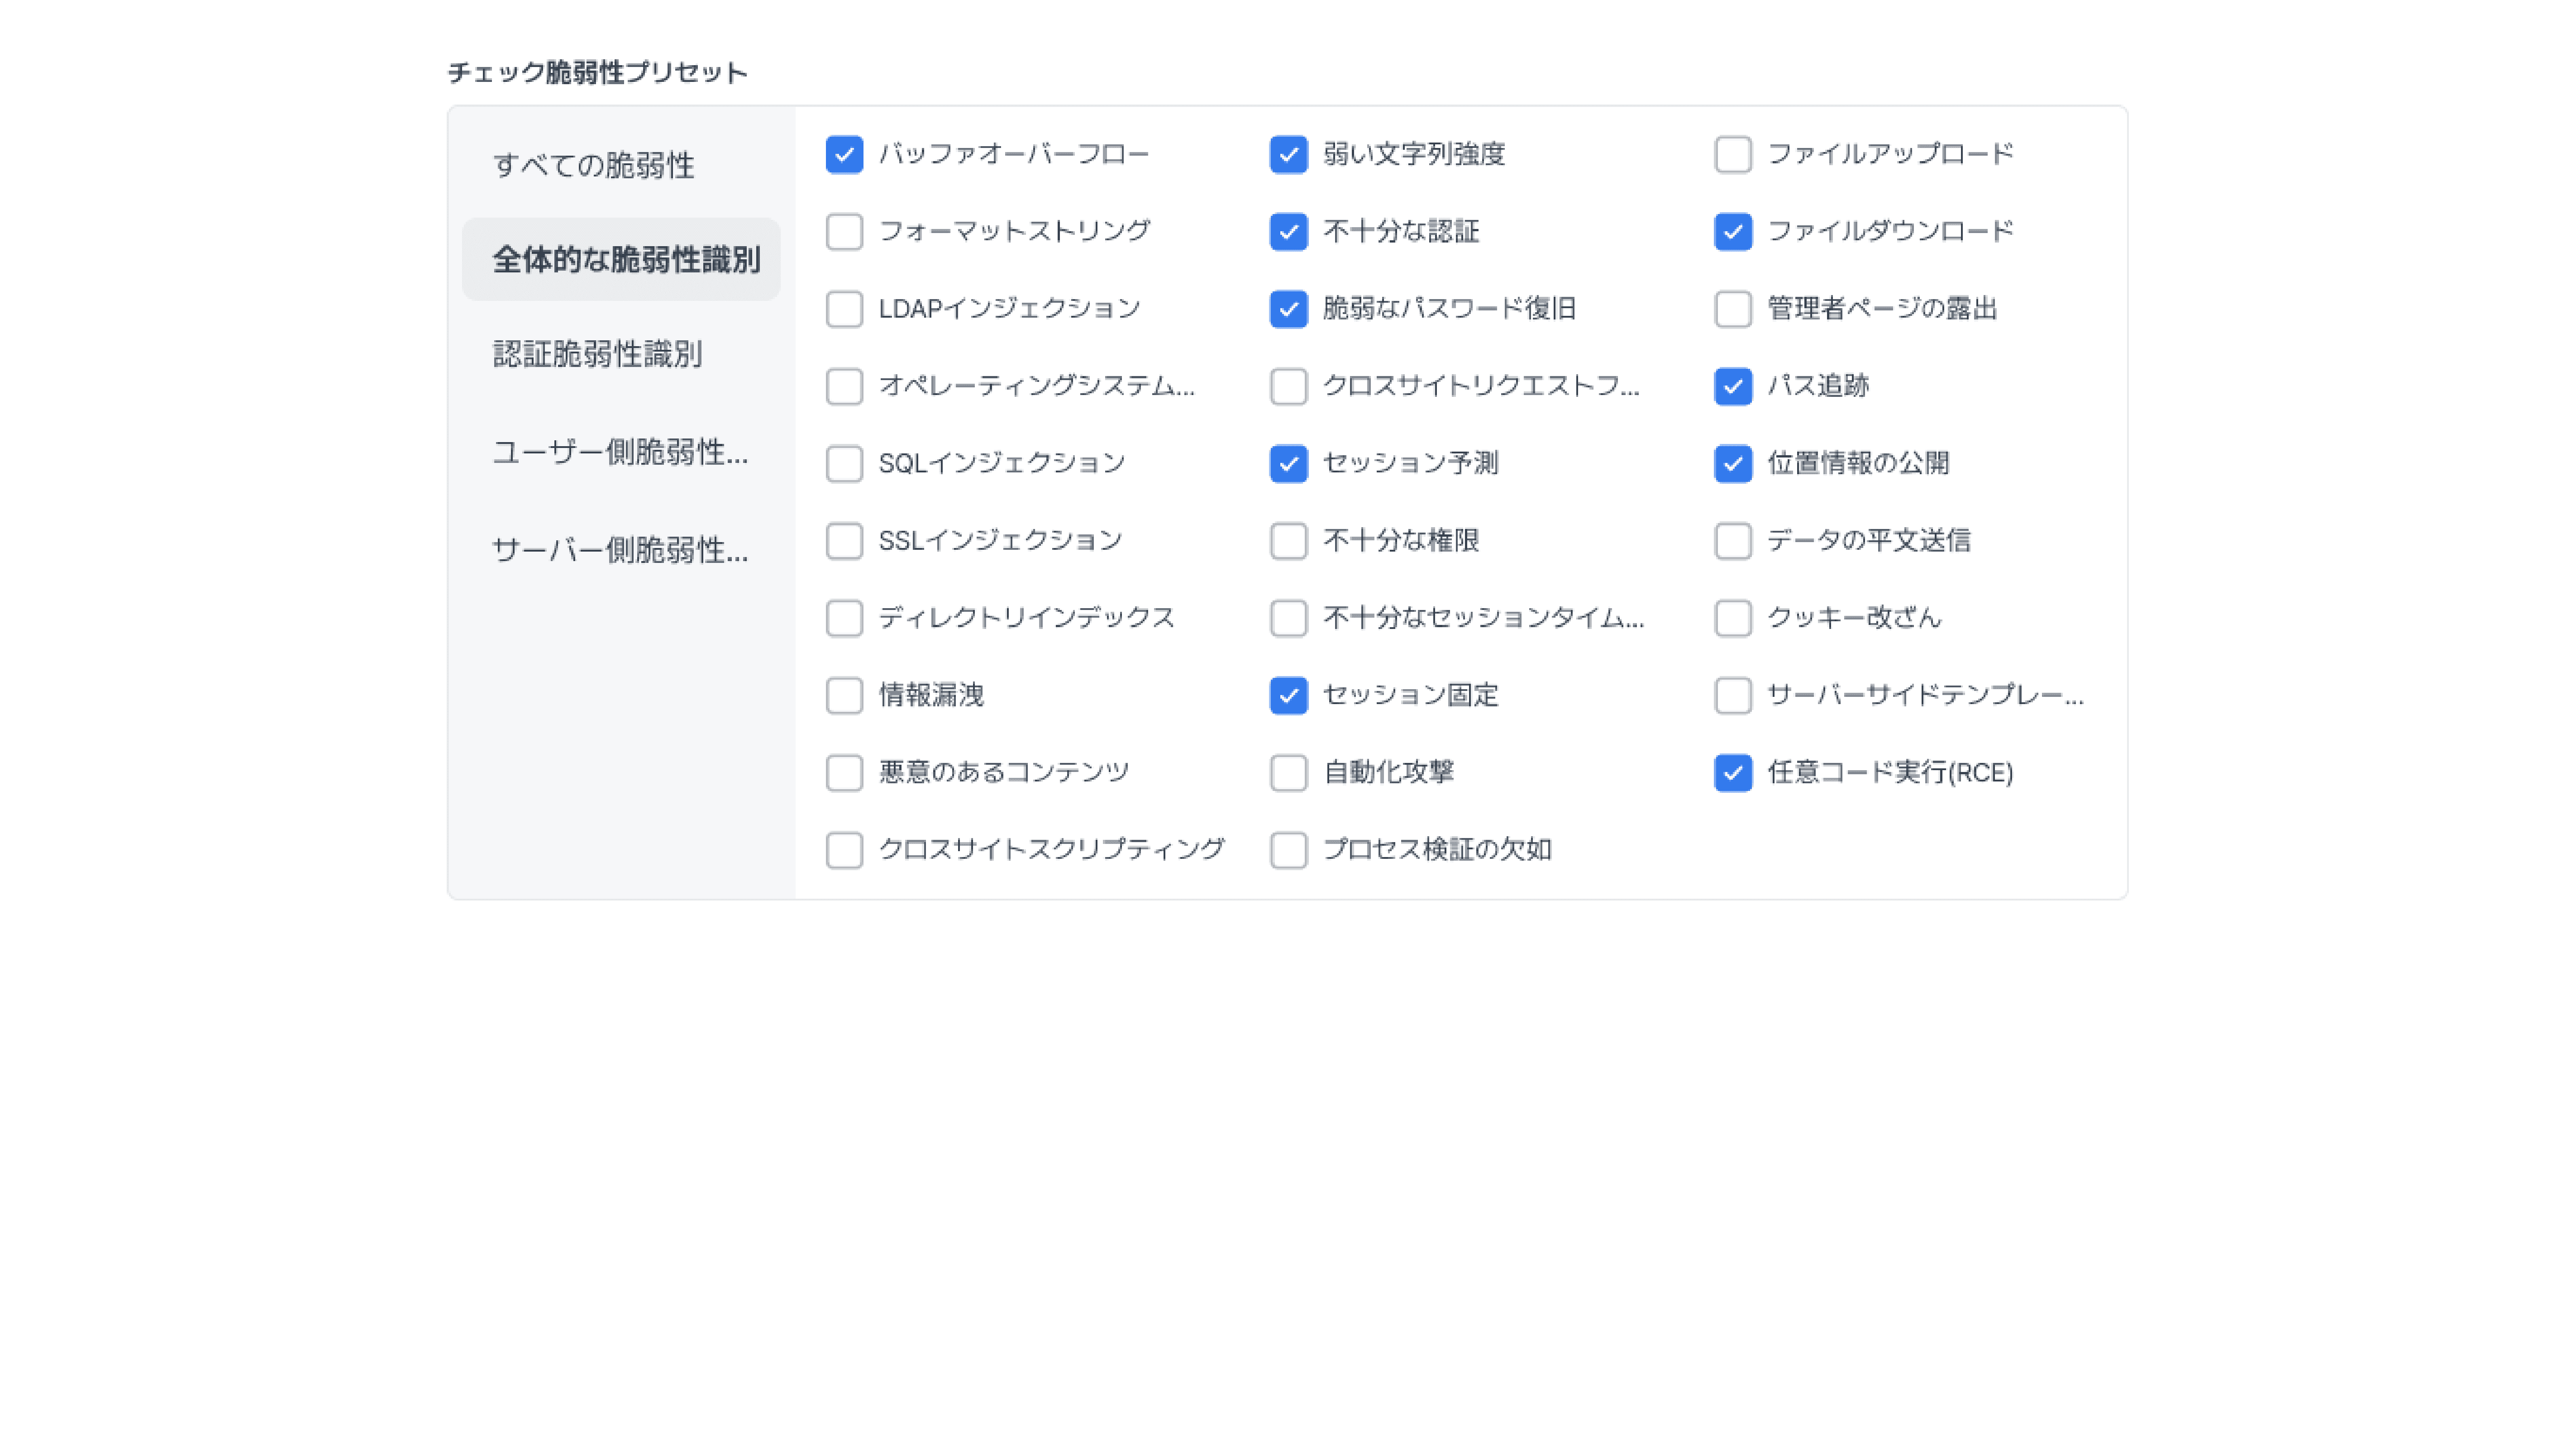Viewport: 2576px width, 1448px height.
Task: Enable the プロセス検証の欠如 checkbox
Action: (x=1288, y=849)
